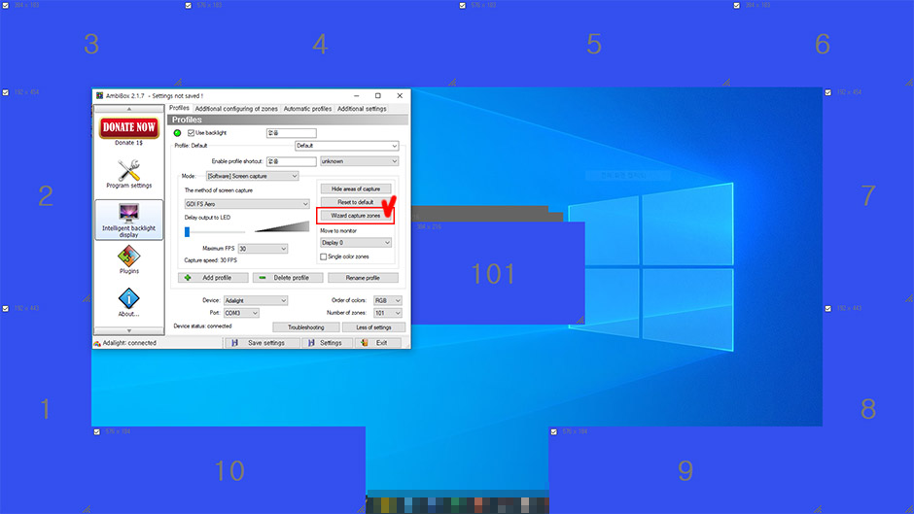Toggle the checkbox of capture zone 6
The image size is (914, 514).
(737, 5)
